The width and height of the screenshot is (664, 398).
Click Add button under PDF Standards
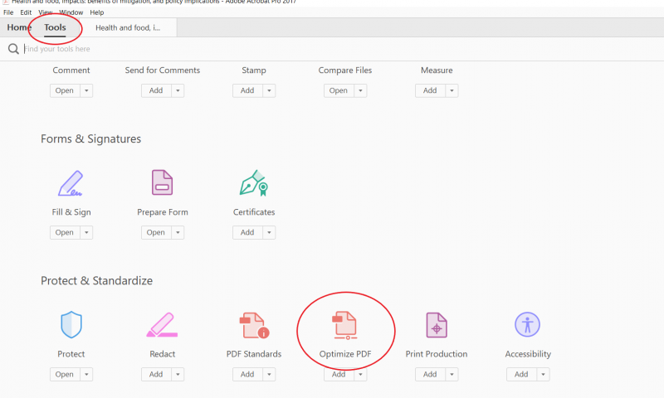[x=247, y=374]
